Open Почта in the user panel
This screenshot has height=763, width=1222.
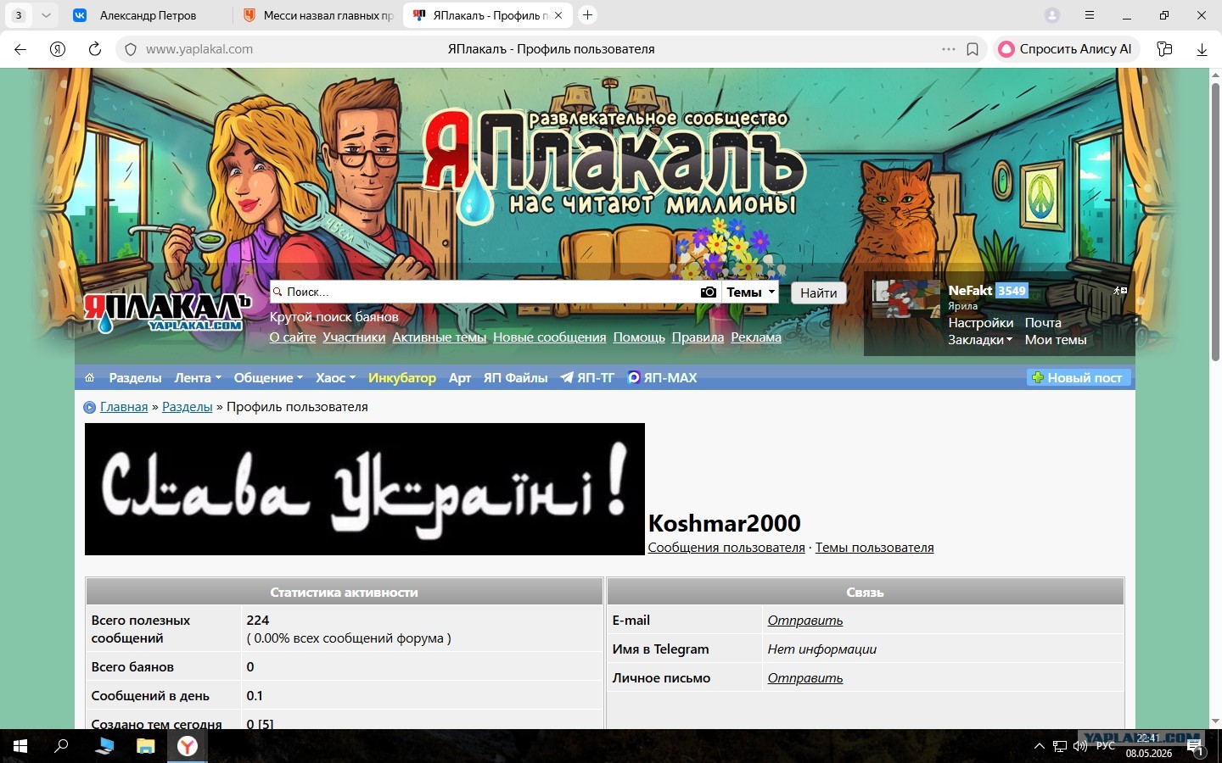[1043, 323]
